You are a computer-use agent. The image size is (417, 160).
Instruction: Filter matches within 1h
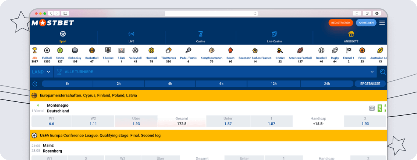(x=67, y=84)
